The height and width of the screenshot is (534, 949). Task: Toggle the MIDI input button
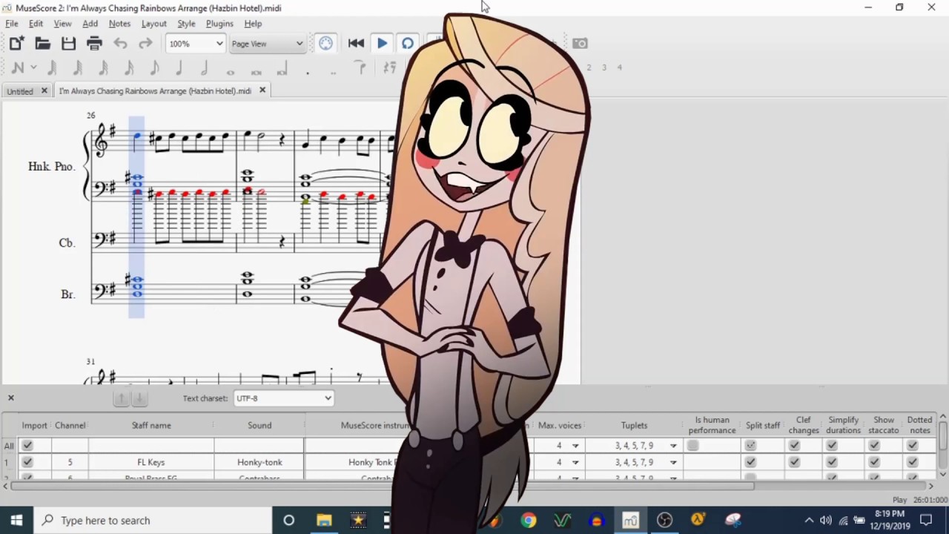click(x=325, y=44)
